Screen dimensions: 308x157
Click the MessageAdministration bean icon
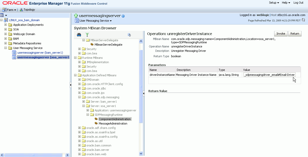pyautogui.click(x=96, y=123)
